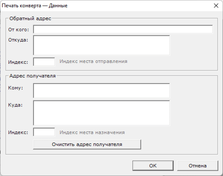Cancel the dialog with "Отмена"

pos(197,166)
